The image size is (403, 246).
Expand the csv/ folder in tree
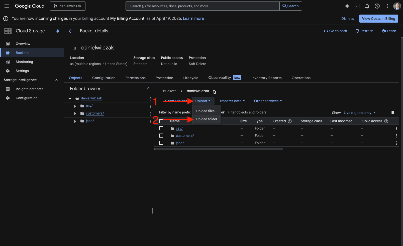(x=75, y=106)
